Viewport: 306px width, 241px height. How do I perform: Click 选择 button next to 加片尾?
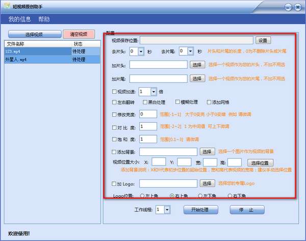point(197,78)
